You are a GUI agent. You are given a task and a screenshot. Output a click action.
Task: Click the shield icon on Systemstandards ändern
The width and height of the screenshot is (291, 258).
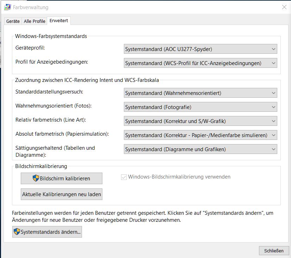click(17, 232)
